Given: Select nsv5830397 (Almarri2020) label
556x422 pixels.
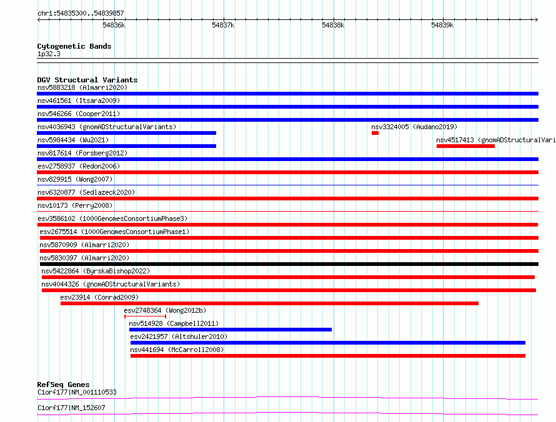Looking at the screenshot, I should click(x=84, y=258).
